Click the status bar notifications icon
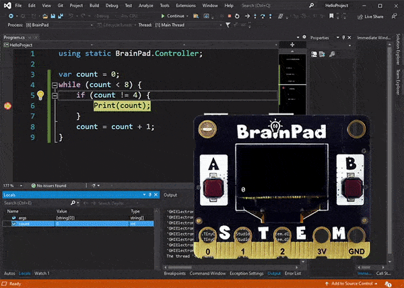The image size is (404, 288). (x=388, y=284)
